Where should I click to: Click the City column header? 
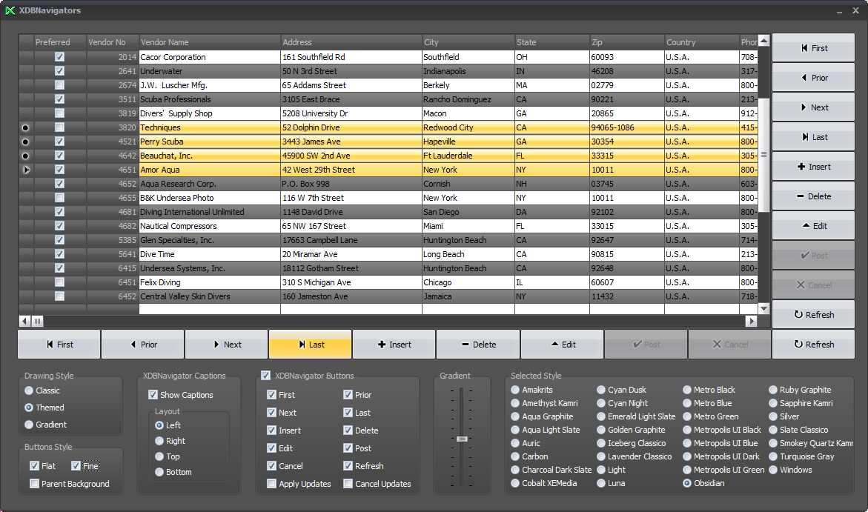(x=468, y=42)
